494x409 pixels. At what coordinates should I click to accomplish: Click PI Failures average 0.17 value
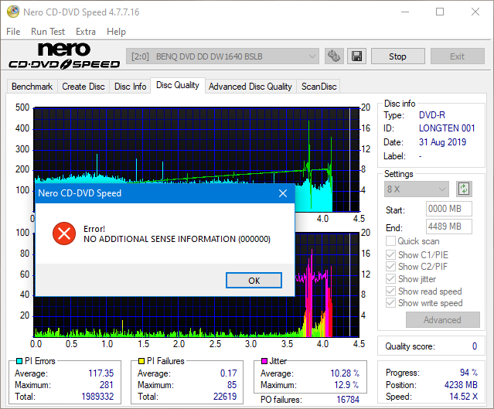coord(228,373)
